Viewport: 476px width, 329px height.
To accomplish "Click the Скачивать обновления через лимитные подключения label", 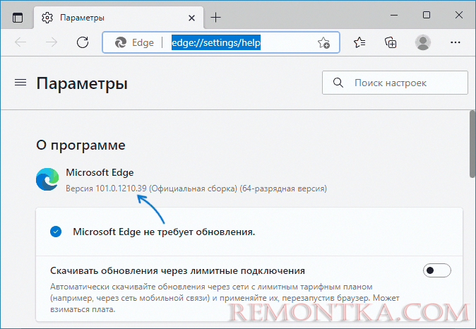I will point(177,270).
